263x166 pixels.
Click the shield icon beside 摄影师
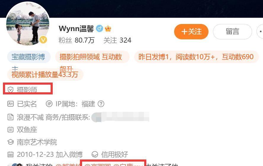coord(10,90)
